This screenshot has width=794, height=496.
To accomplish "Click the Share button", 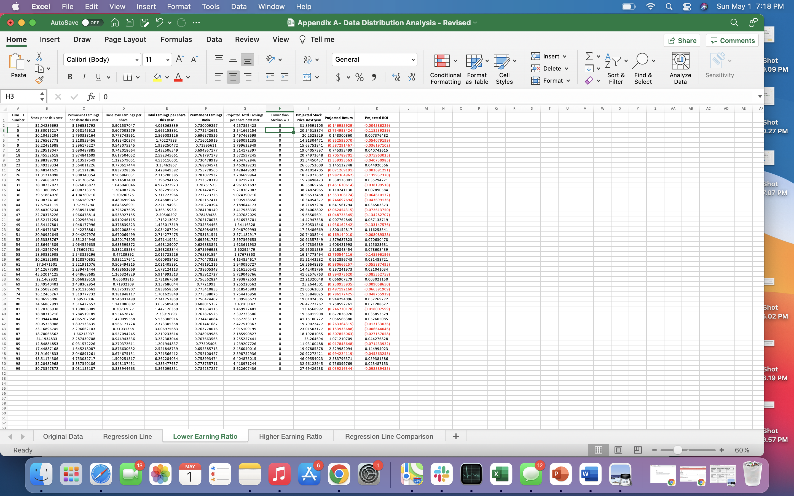I will (x=682, y=40).
